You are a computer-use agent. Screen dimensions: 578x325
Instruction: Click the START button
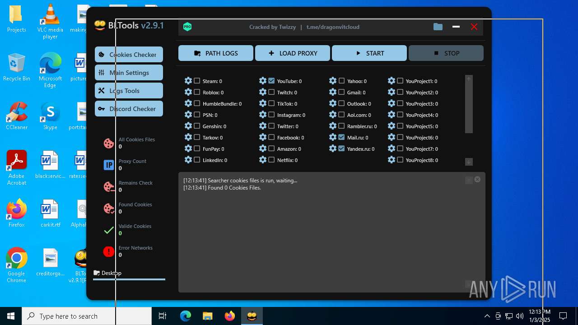[369, 53]
